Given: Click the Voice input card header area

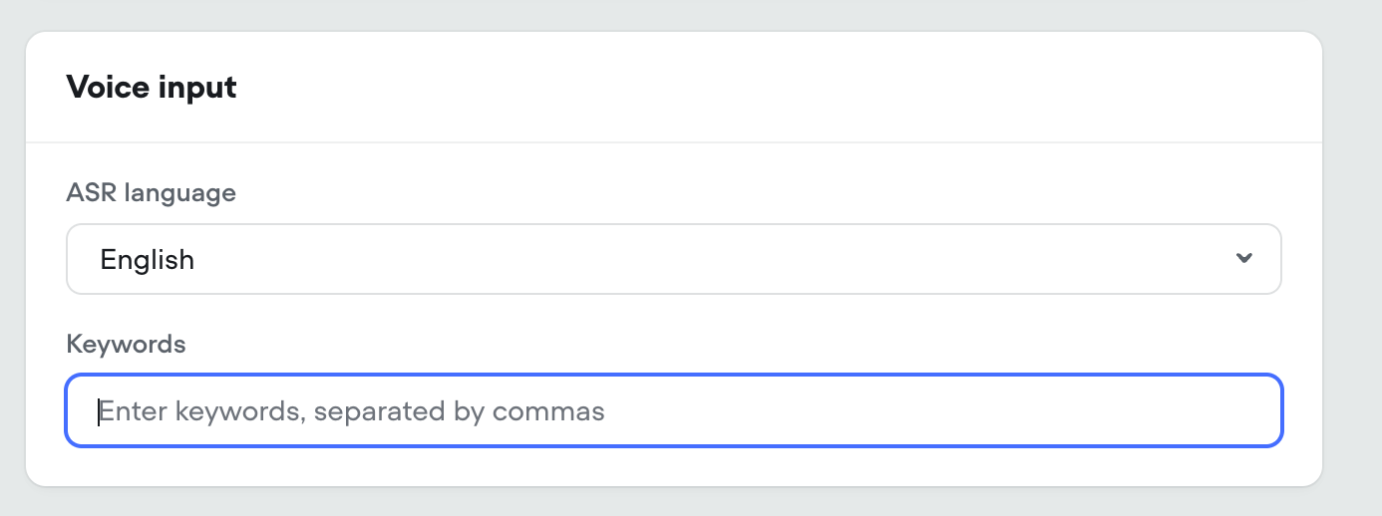Looking at the screenshot, I should (673, 88).
